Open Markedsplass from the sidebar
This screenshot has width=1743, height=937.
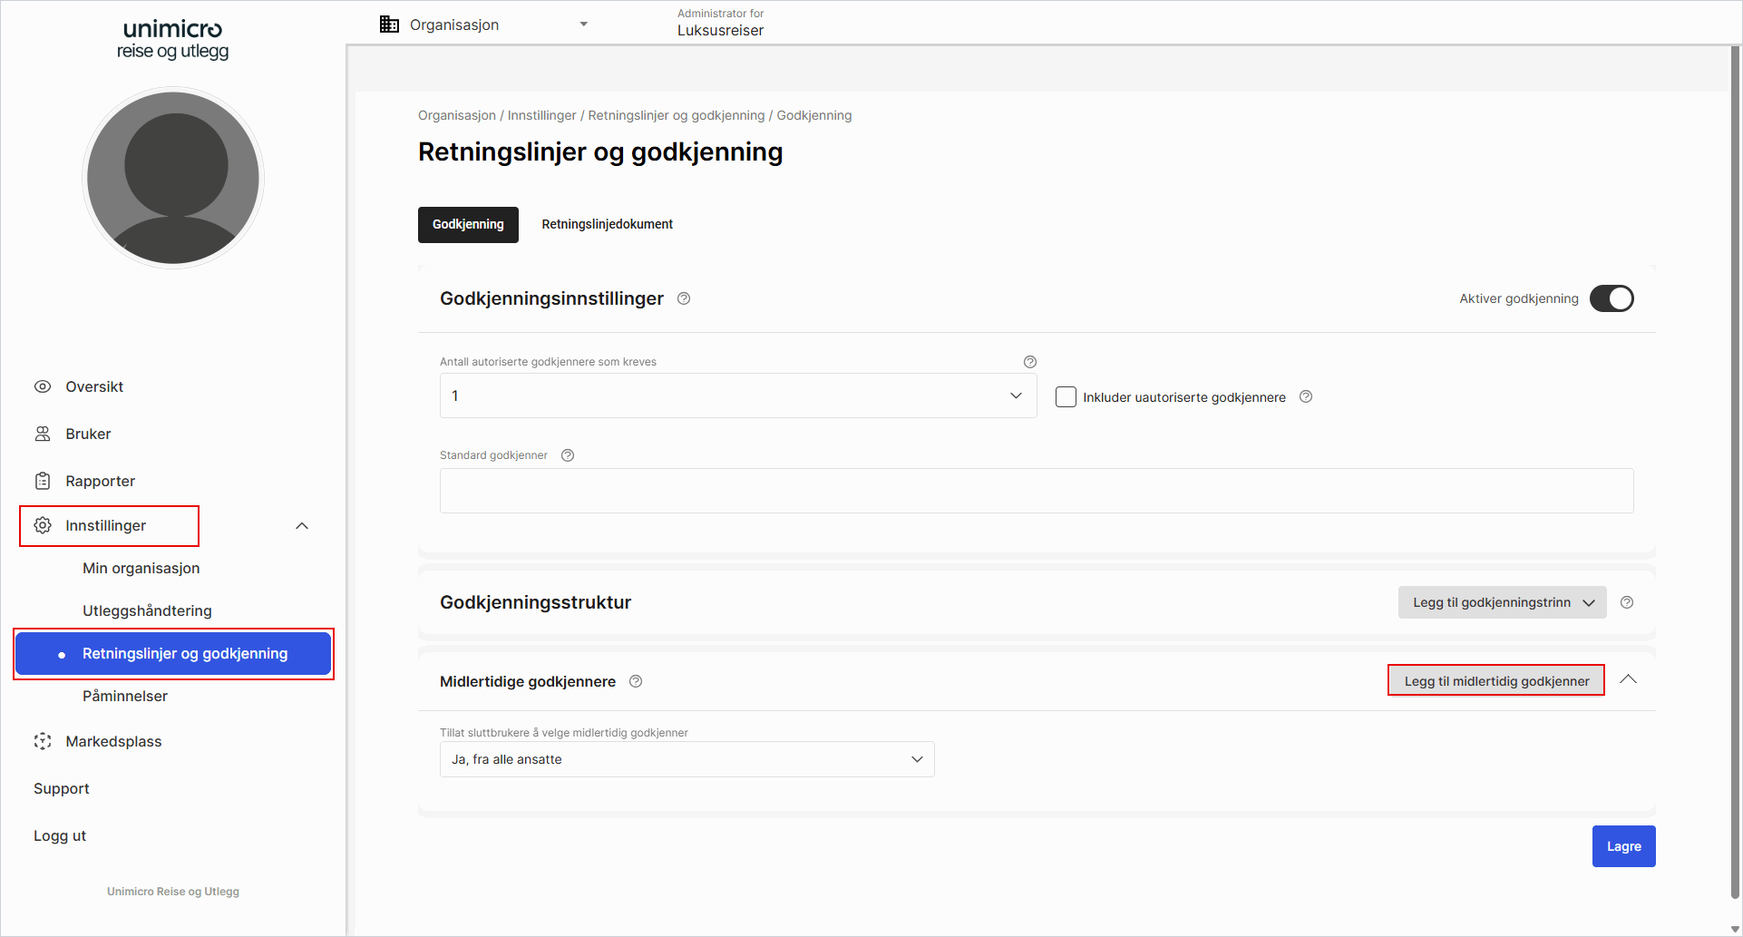(x=113, y=741)
